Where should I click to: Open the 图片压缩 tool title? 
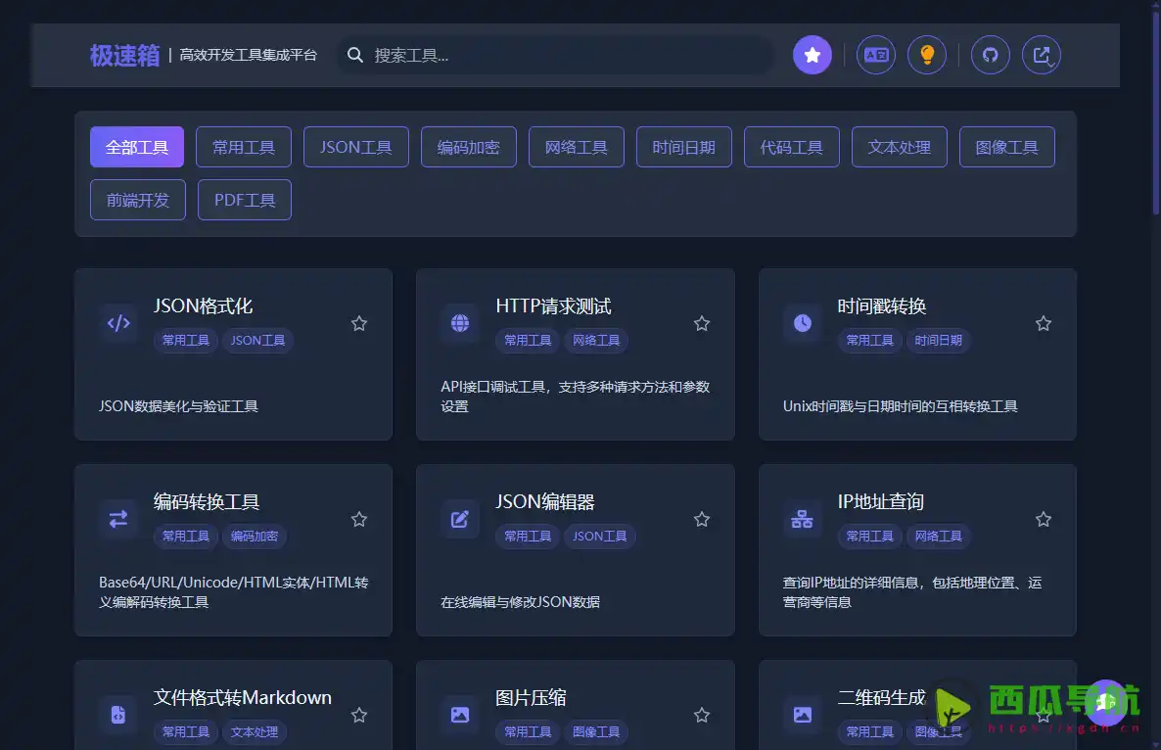coord(531,697)
